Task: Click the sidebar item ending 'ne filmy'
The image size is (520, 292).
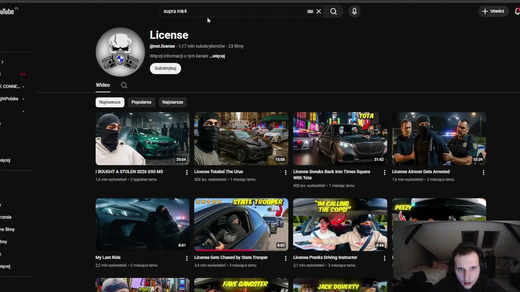Action: [7, 230]
